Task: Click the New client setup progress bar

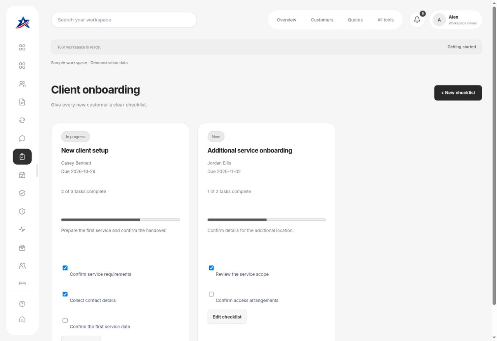Action: 120,220
